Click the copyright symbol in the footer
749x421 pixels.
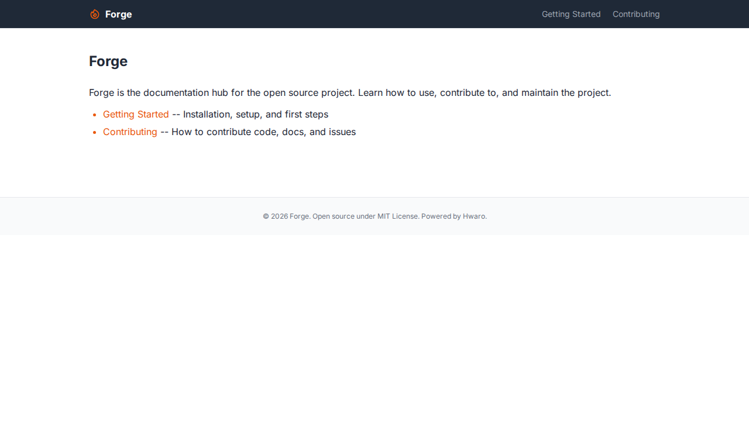click(266, 216)
